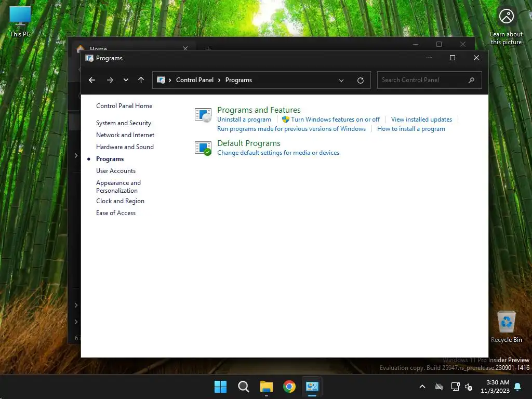The height and width of the screenshot is (399, 532).
Task: Select This PC desktop icon
Action: (x=20, y=22)
